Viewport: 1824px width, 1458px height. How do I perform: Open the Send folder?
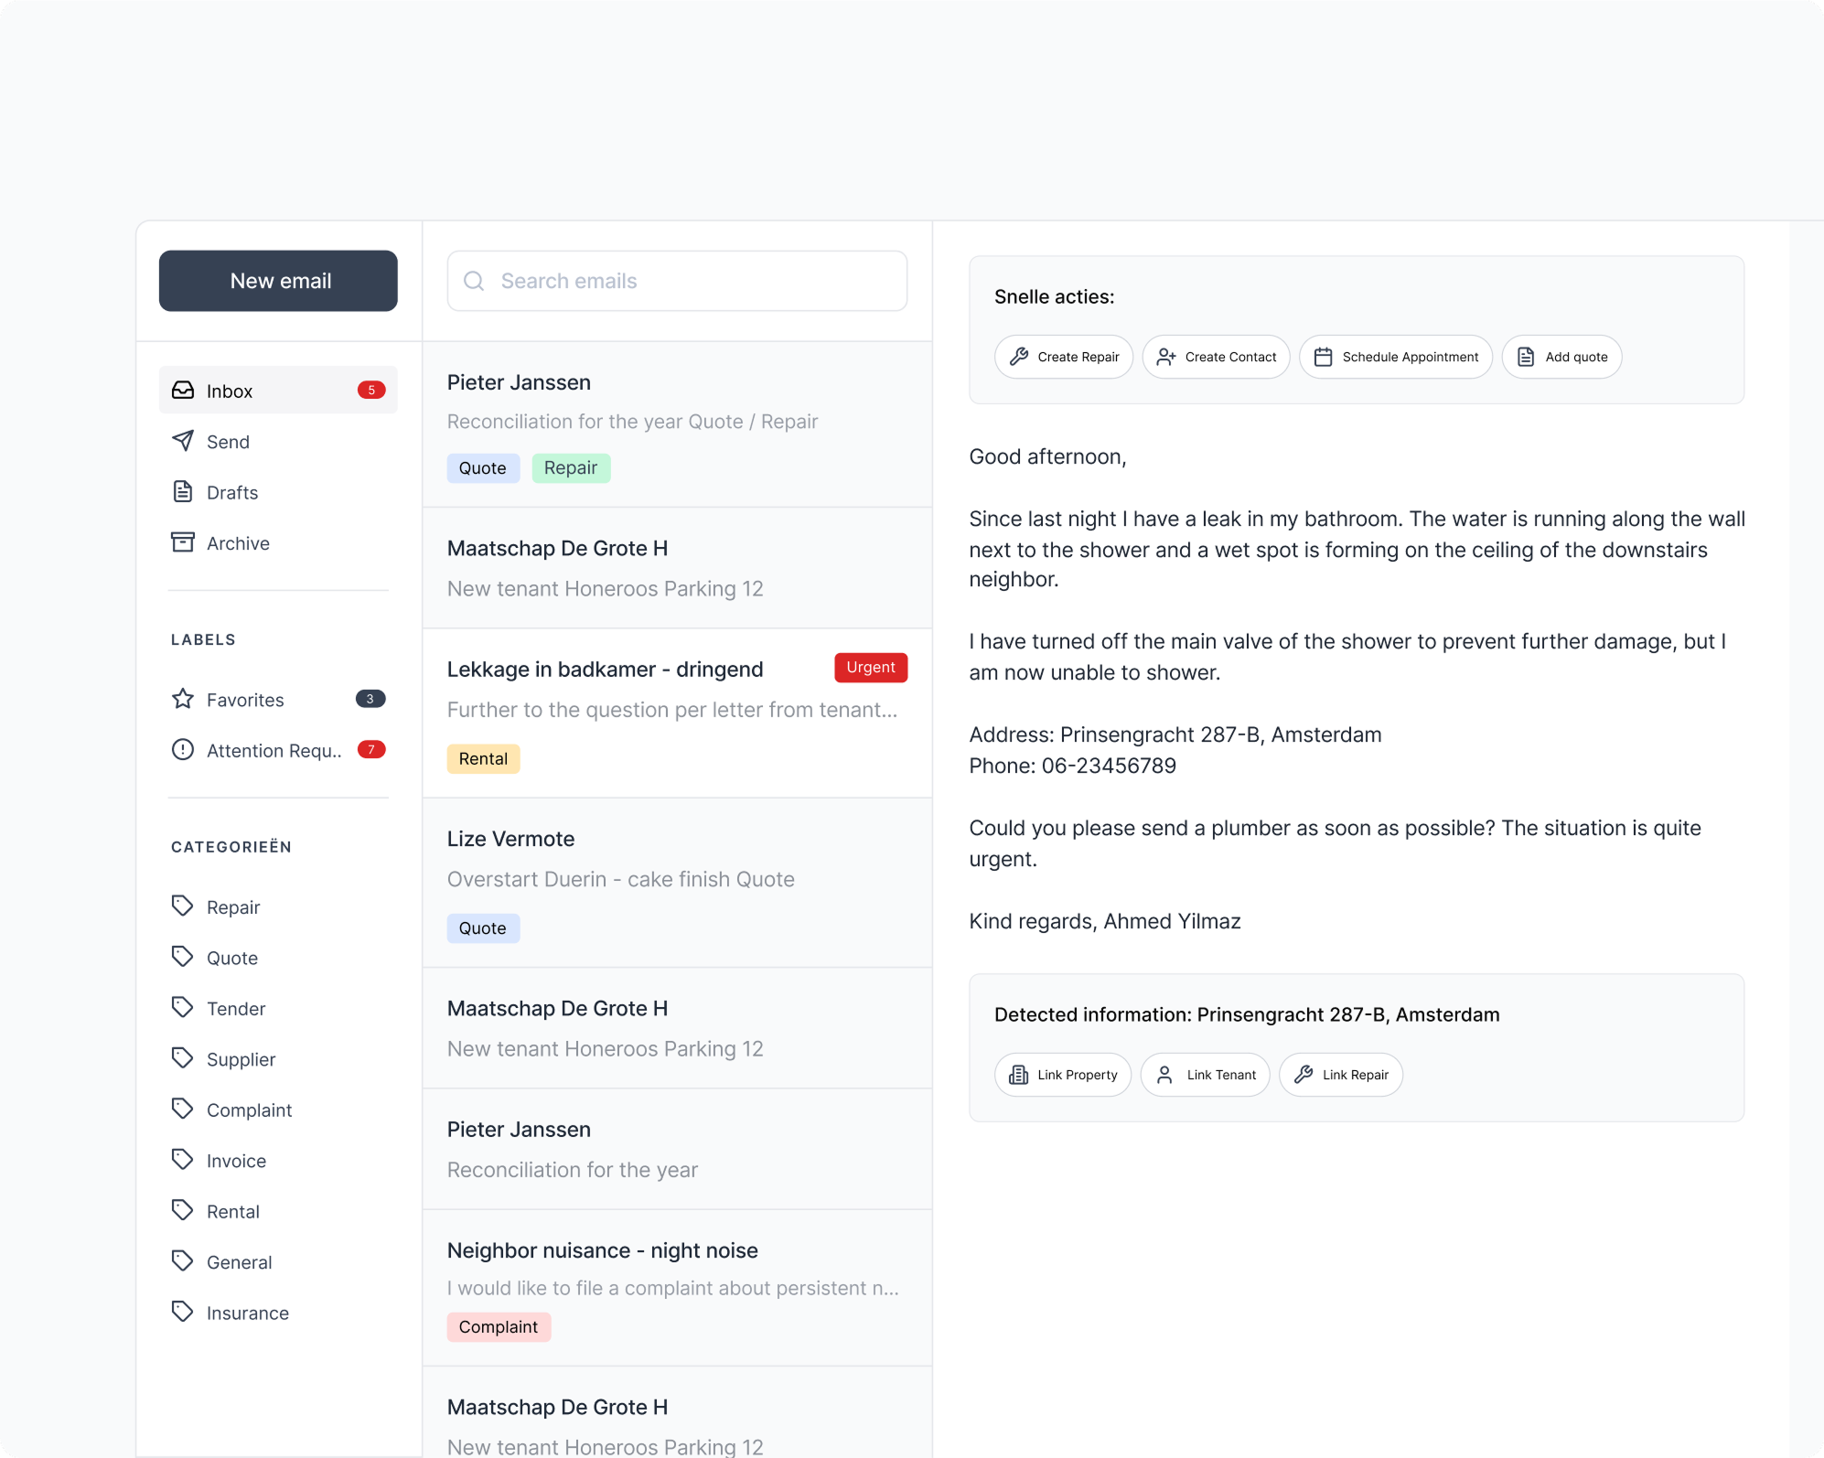(278, 441)
